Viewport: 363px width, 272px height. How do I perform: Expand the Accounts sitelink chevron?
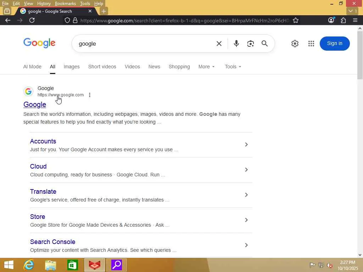coord(246,144)
